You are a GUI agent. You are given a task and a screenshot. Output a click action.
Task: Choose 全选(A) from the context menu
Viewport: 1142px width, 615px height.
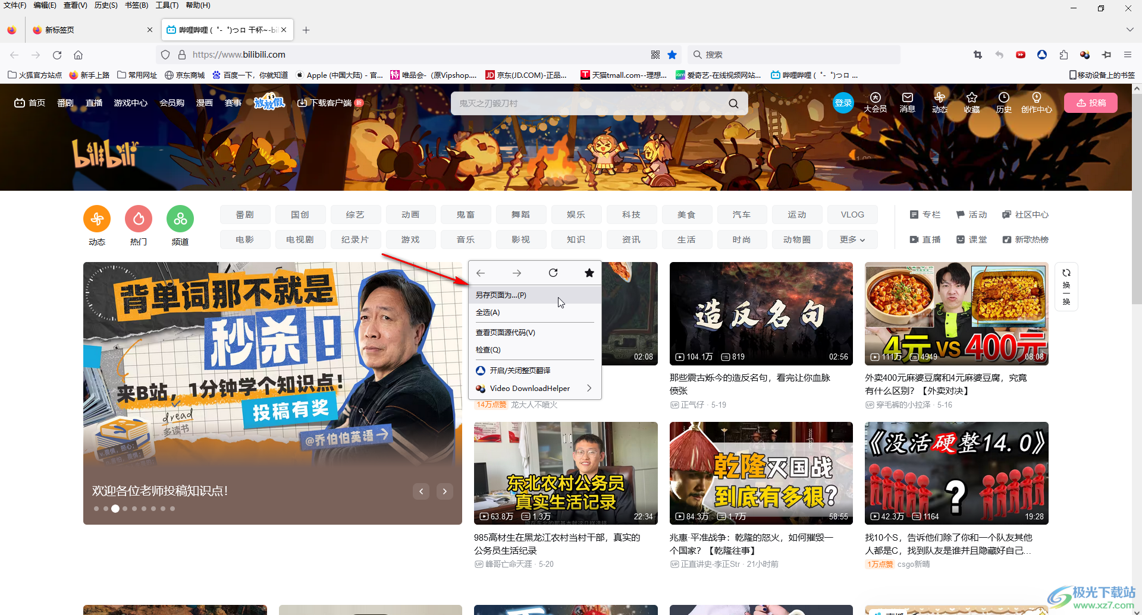pyautogui.click(x=535, y=312)
